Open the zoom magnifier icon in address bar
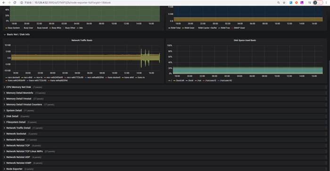Viewport: 330px width, 171px height. (x=279, y=2)
